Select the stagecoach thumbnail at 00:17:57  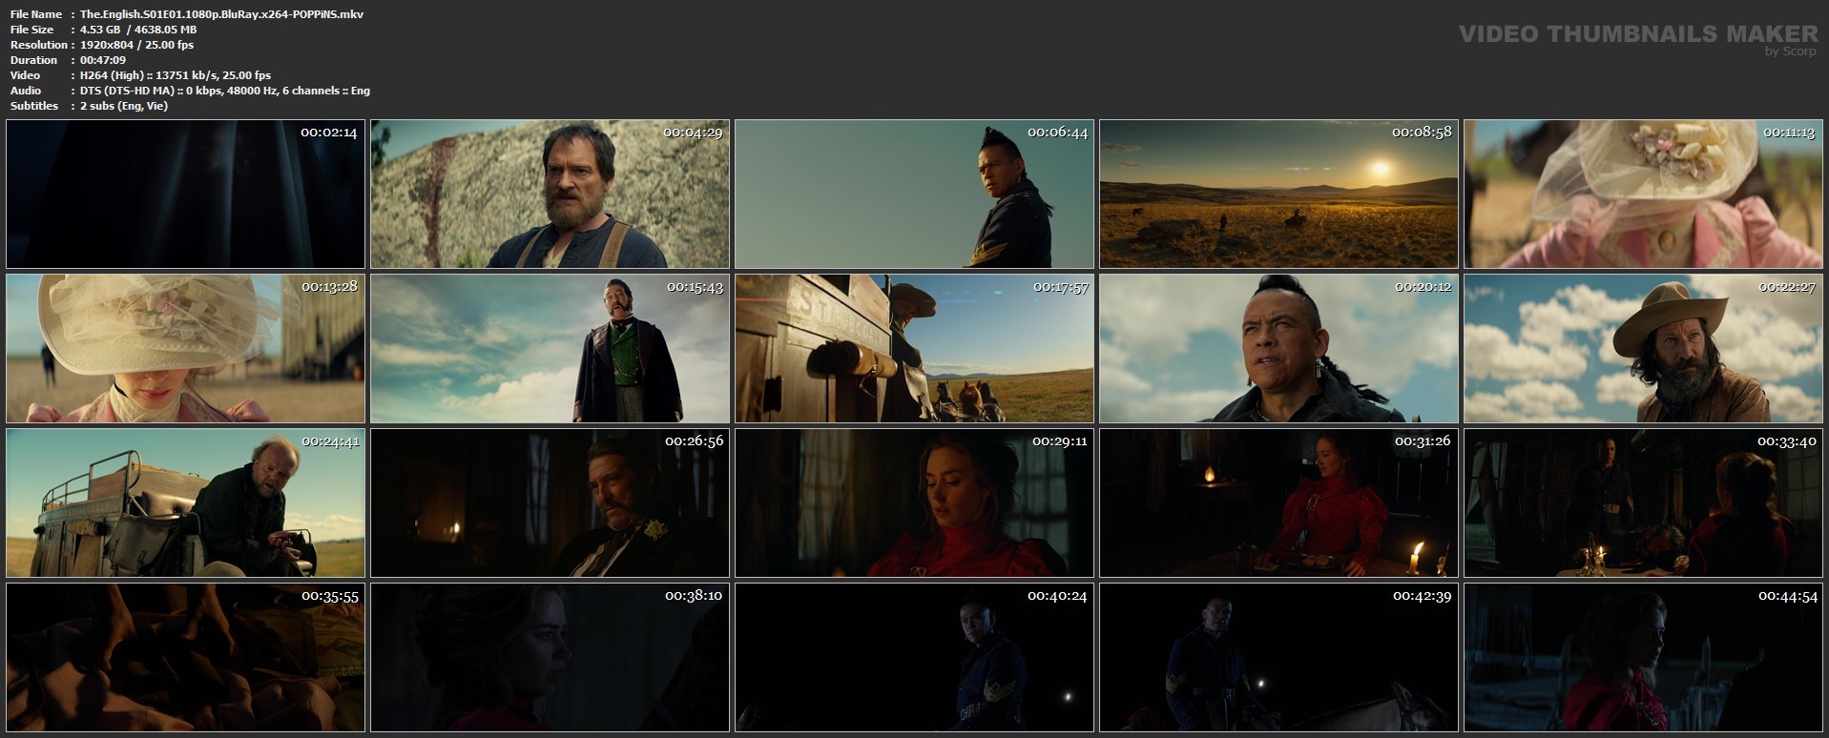914,348
